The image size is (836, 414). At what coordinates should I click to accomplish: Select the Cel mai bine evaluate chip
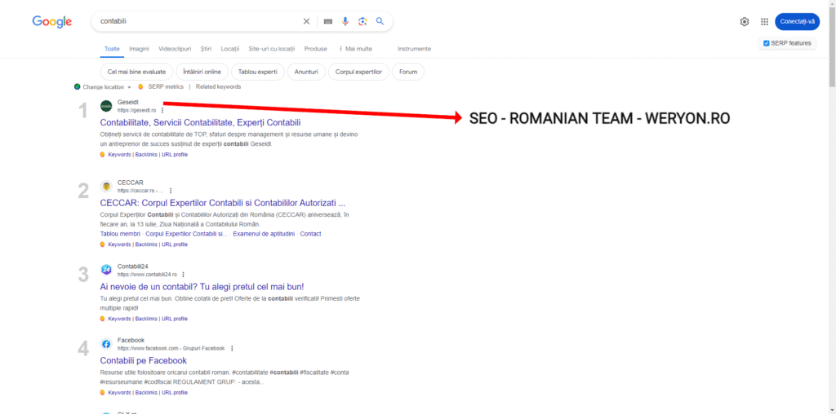point(136,72)
